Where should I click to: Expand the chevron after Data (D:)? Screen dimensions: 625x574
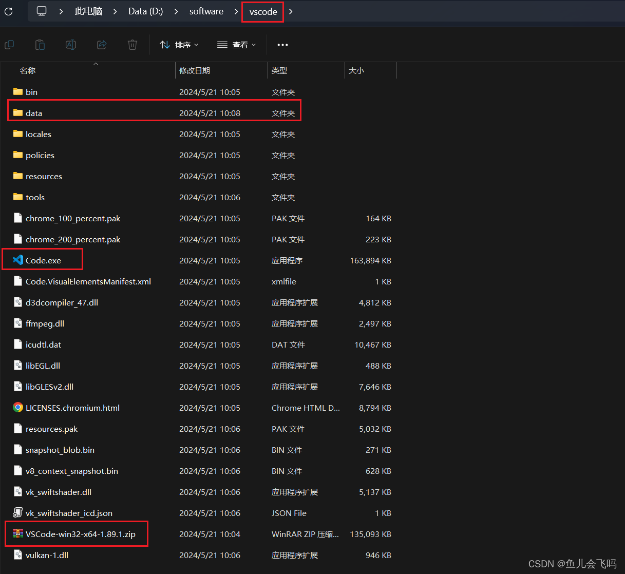click(x=176, y=11)
